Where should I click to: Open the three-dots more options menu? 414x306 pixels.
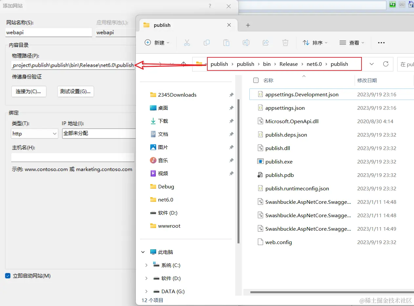pos(381,43)
